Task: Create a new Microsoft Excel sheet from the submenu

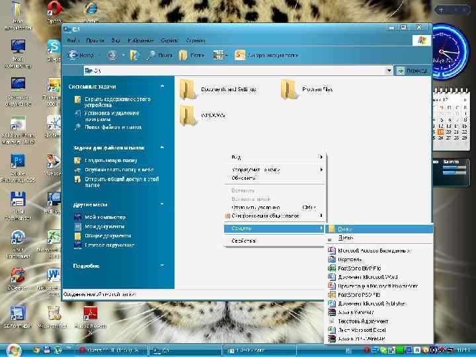Action: 379,330
